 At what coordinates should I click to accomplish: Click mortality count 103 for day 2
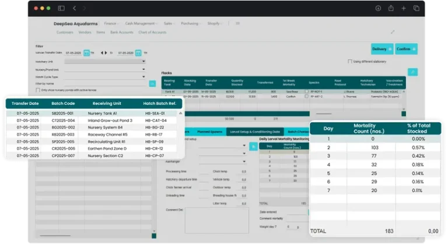click(x=374, y=147)
